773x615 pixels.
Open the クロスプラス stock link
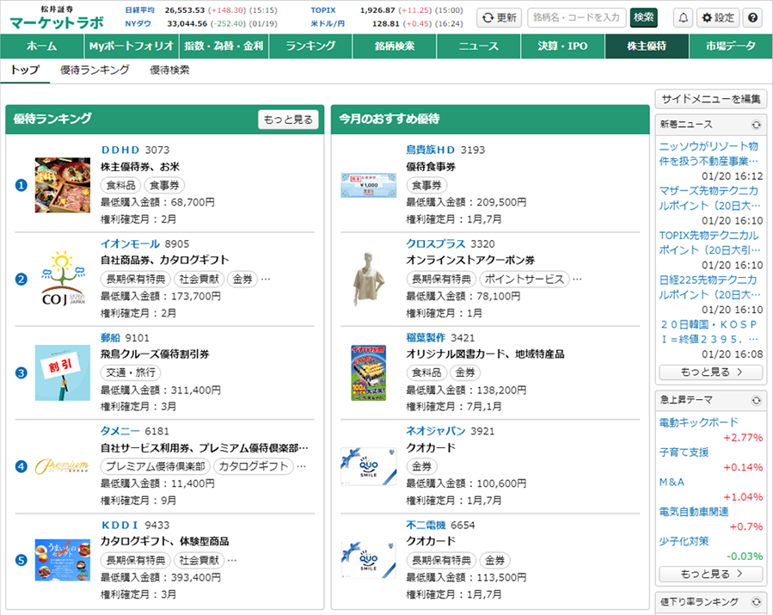[x=436, y=243]
